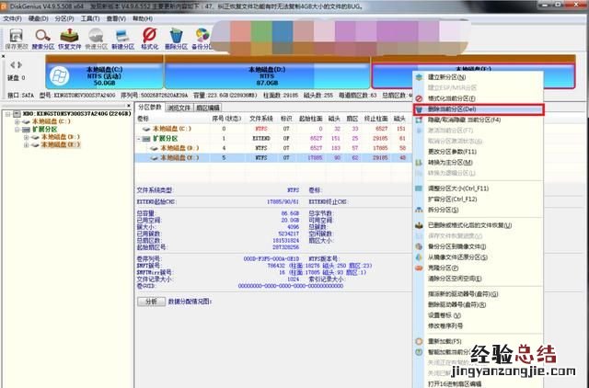Click the 备份分区 (Backup Partition) toolbar icon
Viewport: 589px width, 388px height.
click(x=203, y=37)
